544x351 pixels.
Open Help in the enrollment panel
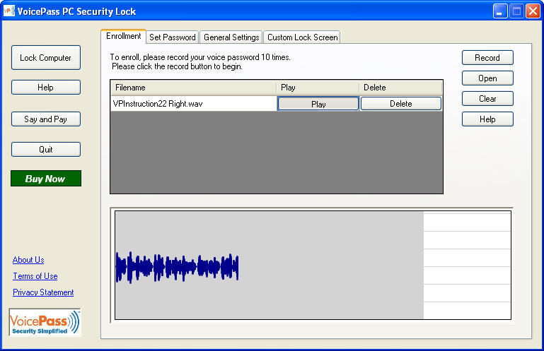[x=487, y=119]
